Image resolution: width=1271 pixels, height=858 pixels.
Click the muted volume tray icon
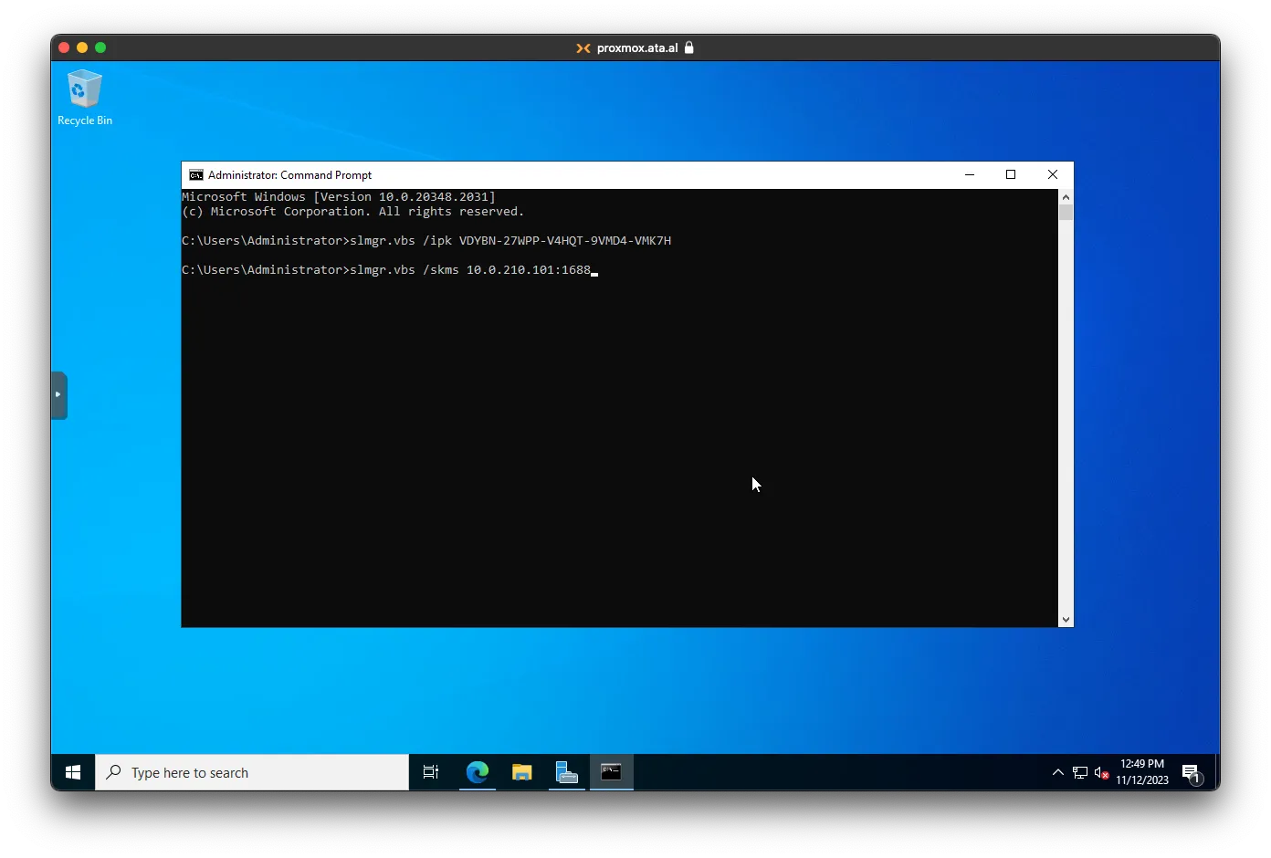[x=1102, y=772]
